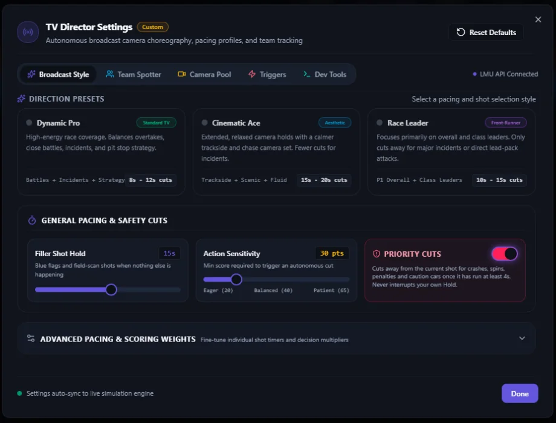This screenshot has height=423, width=556.
Task: Click the Standard TV badge
Action: pos(156,123)
